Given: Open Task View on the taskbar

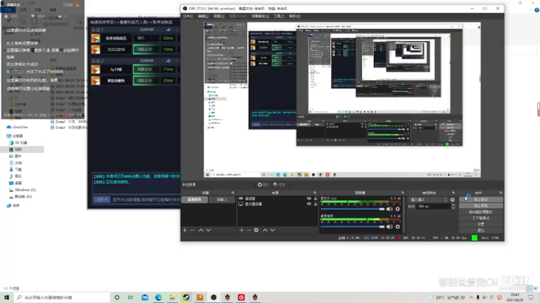Looking at the screenshot, I should pyautogui.click(x=130, y=297).
